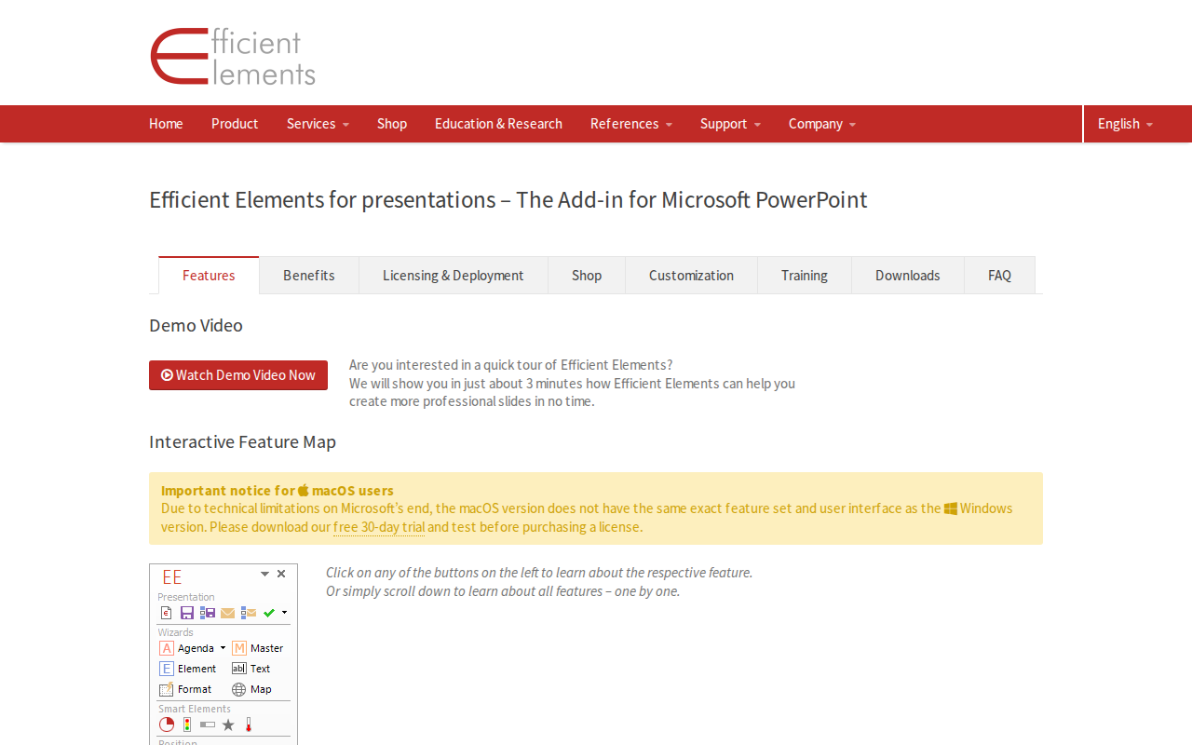Viewport: 1192px width, 745px height.
Task: Switch to the Benefits tab
Action: coord(309,276)
